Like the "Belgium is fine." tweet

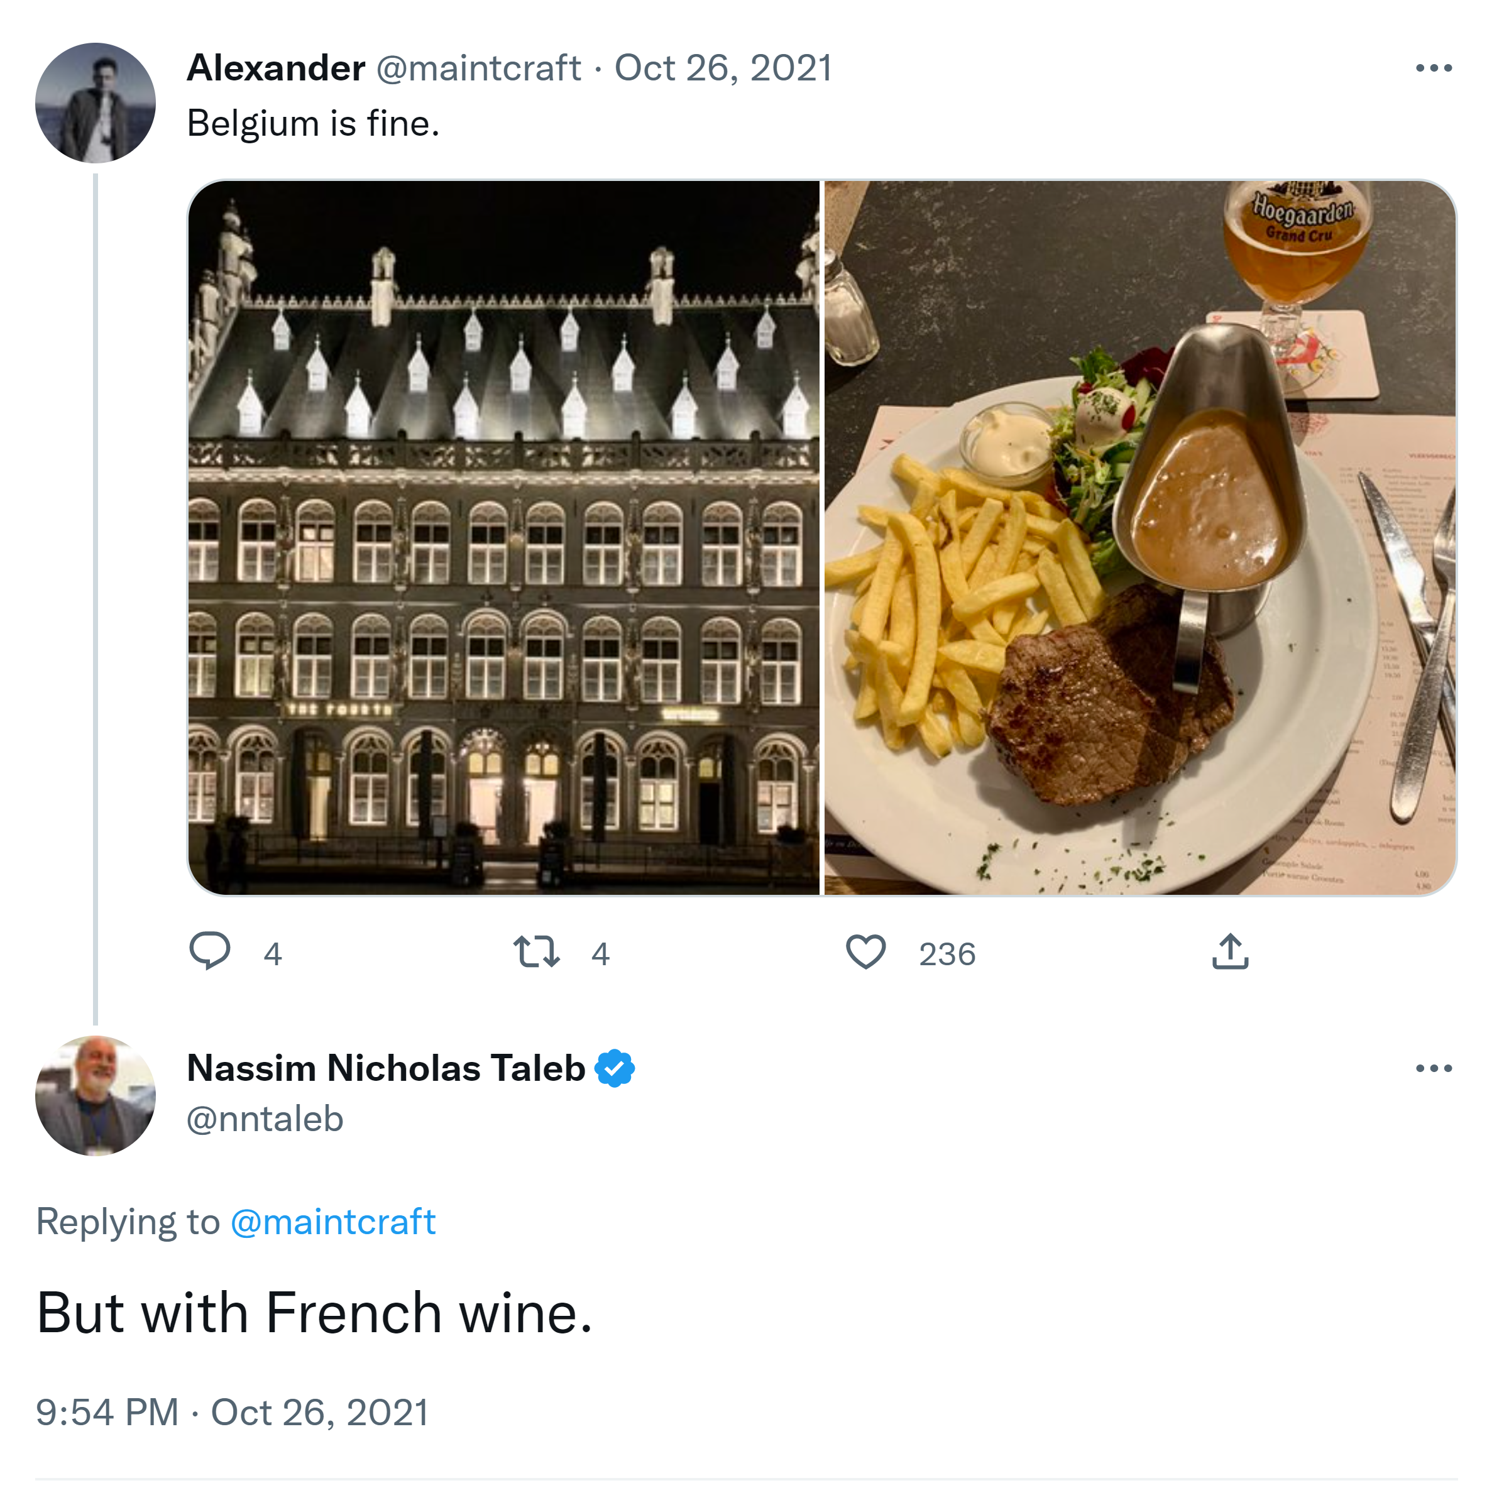tap(865, 952)
